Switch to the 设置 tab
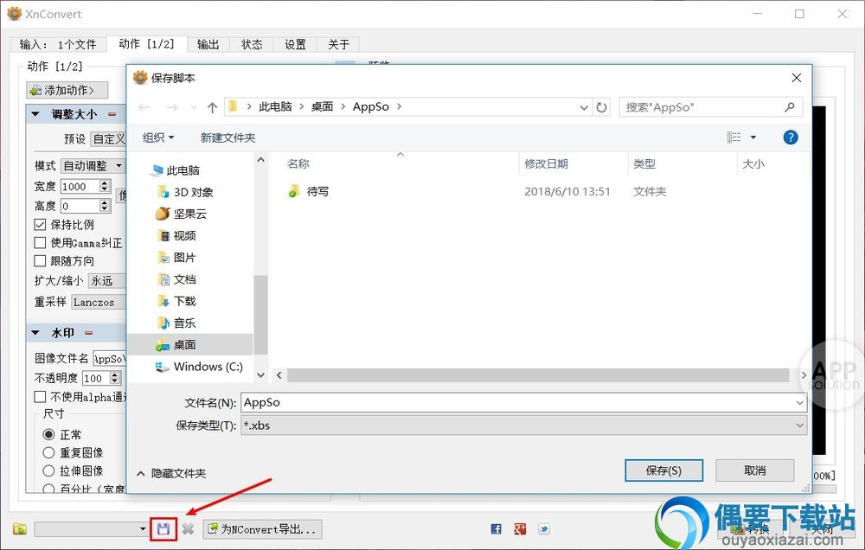This screenshot has height=550, width=865. click(295, 44)
